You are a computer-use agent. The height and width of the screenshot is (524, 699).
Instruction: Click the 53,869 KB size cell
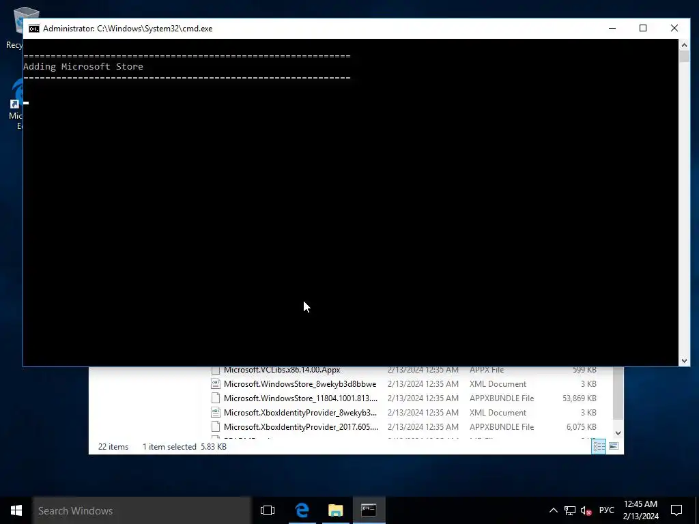579,398
